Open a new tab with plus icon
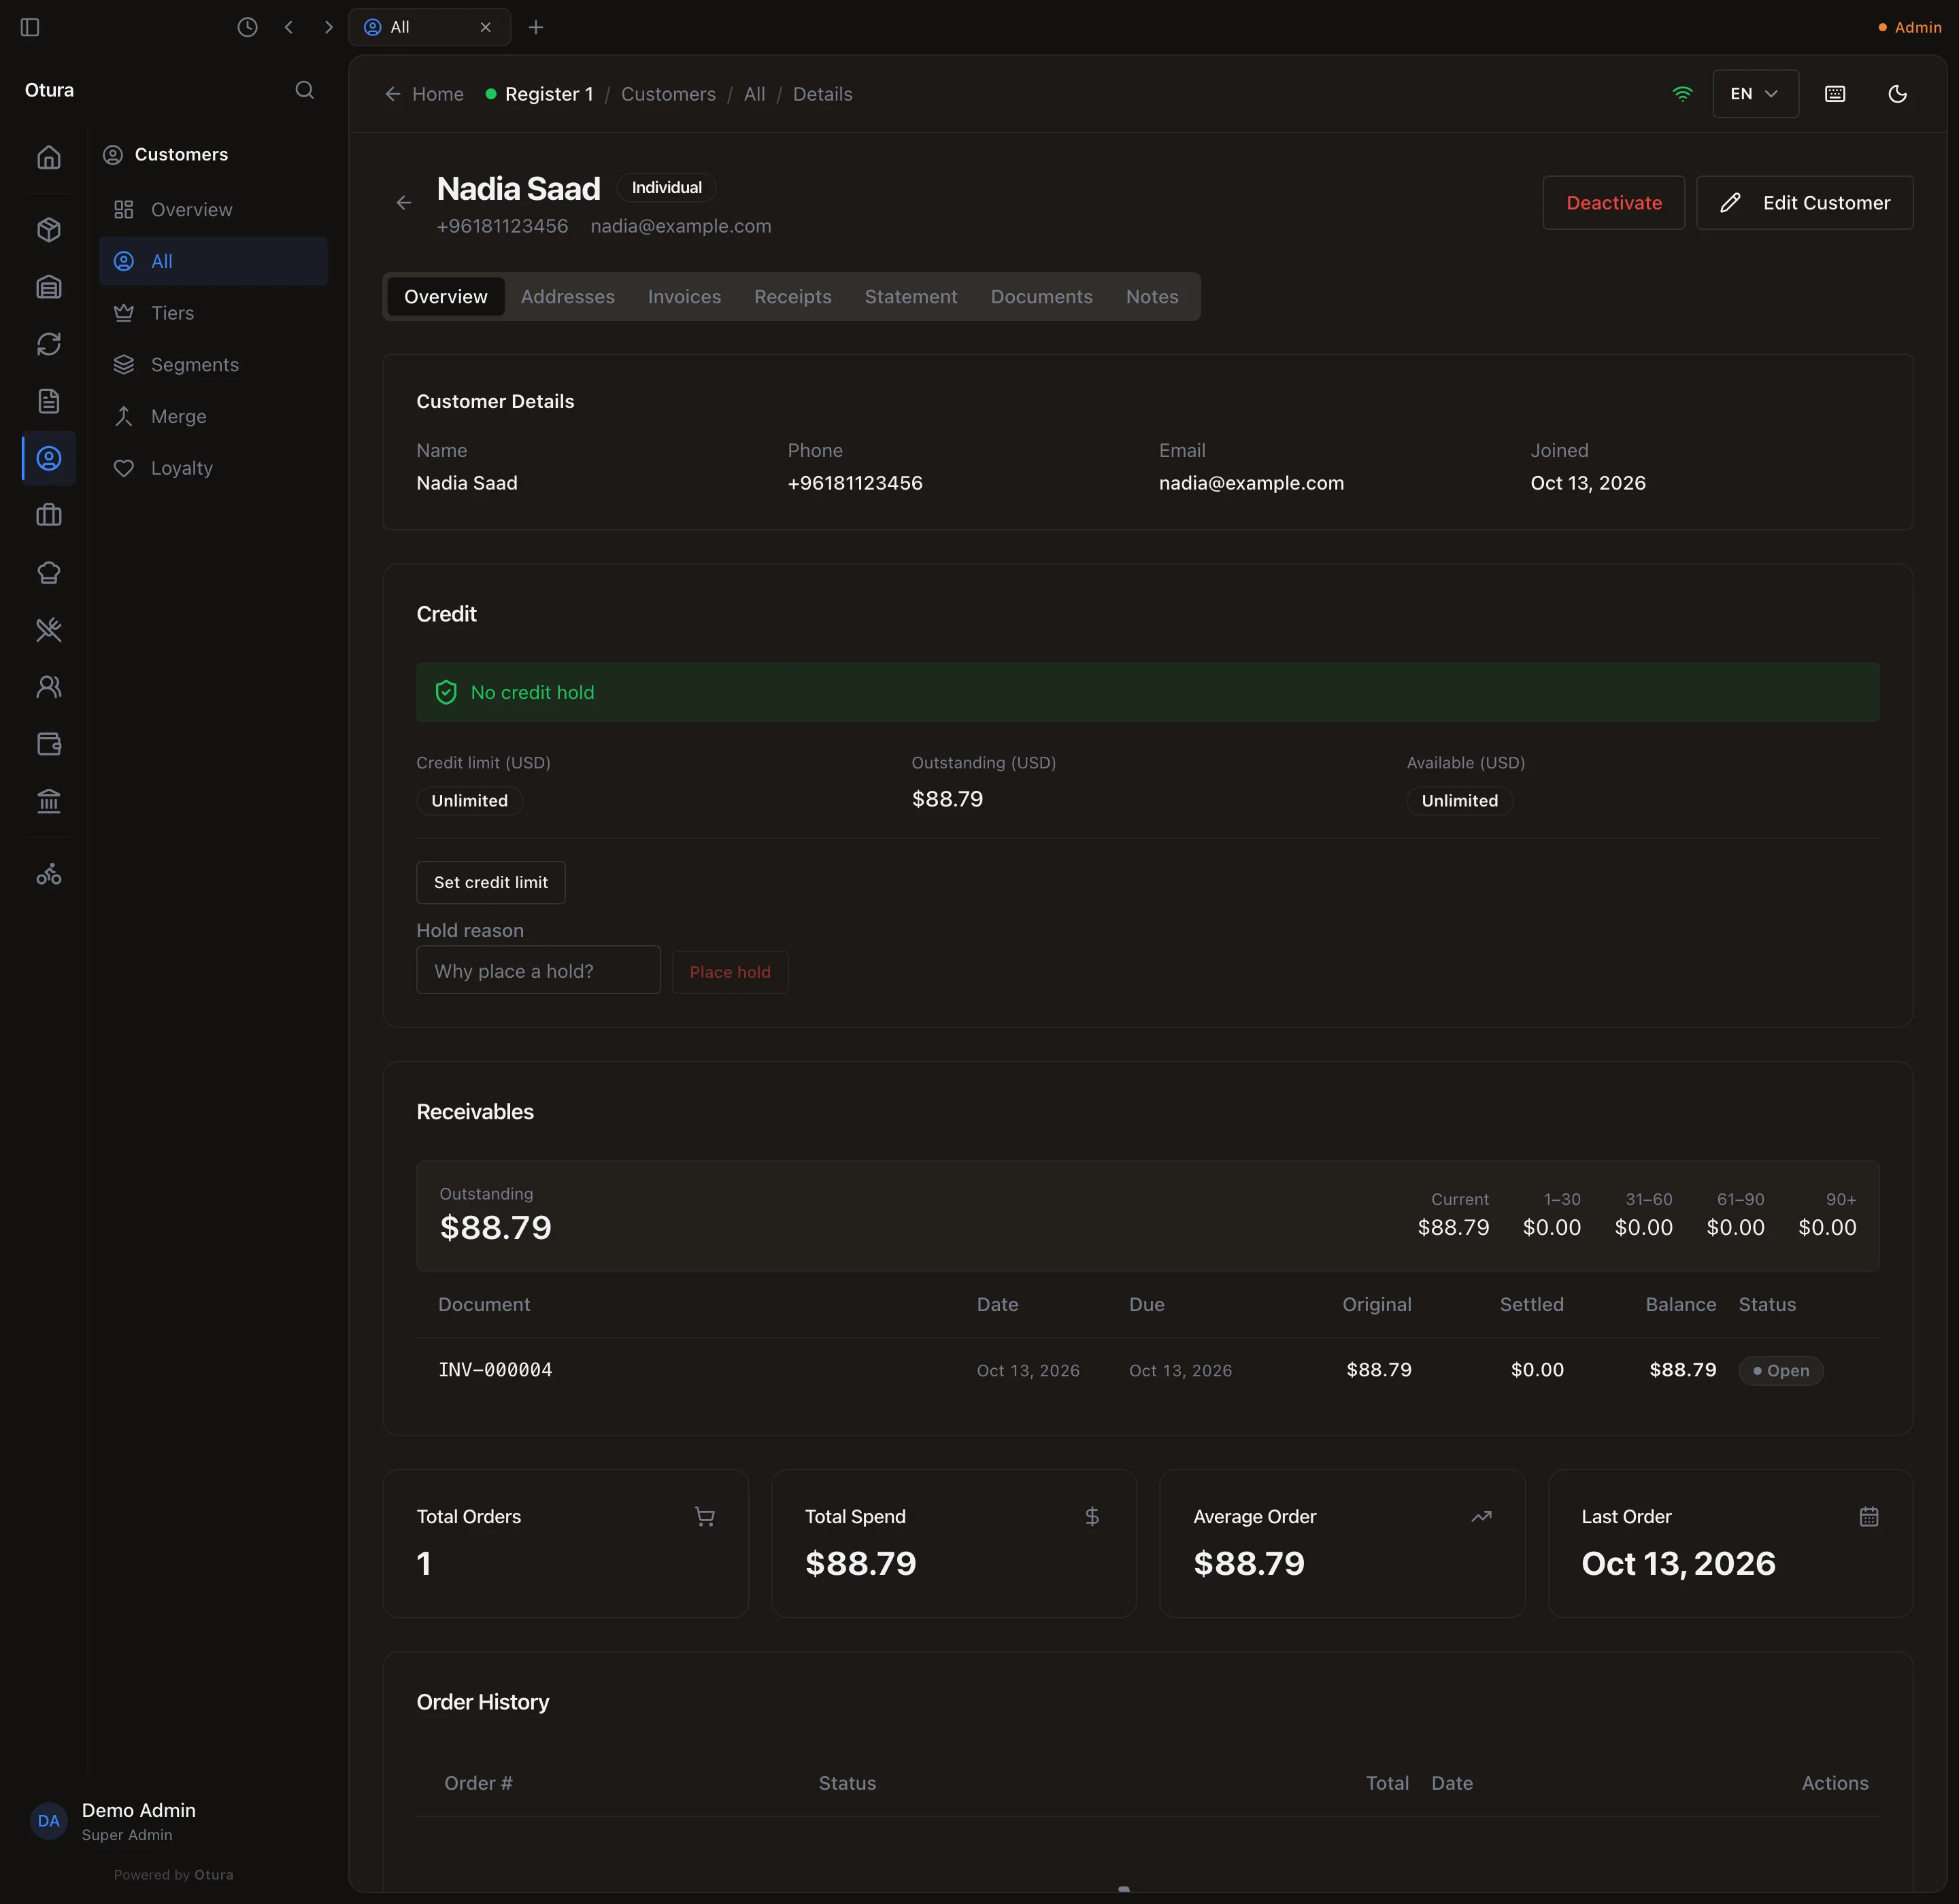 [x=535, y=27]
